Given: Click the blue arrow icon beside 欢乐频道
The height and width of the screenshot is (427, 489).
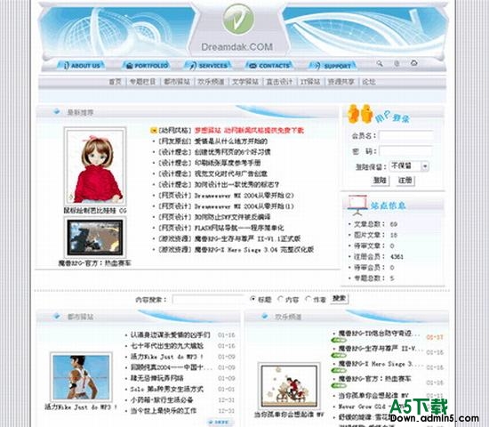Looking at the screenshot, I should (x=265, y=316).
